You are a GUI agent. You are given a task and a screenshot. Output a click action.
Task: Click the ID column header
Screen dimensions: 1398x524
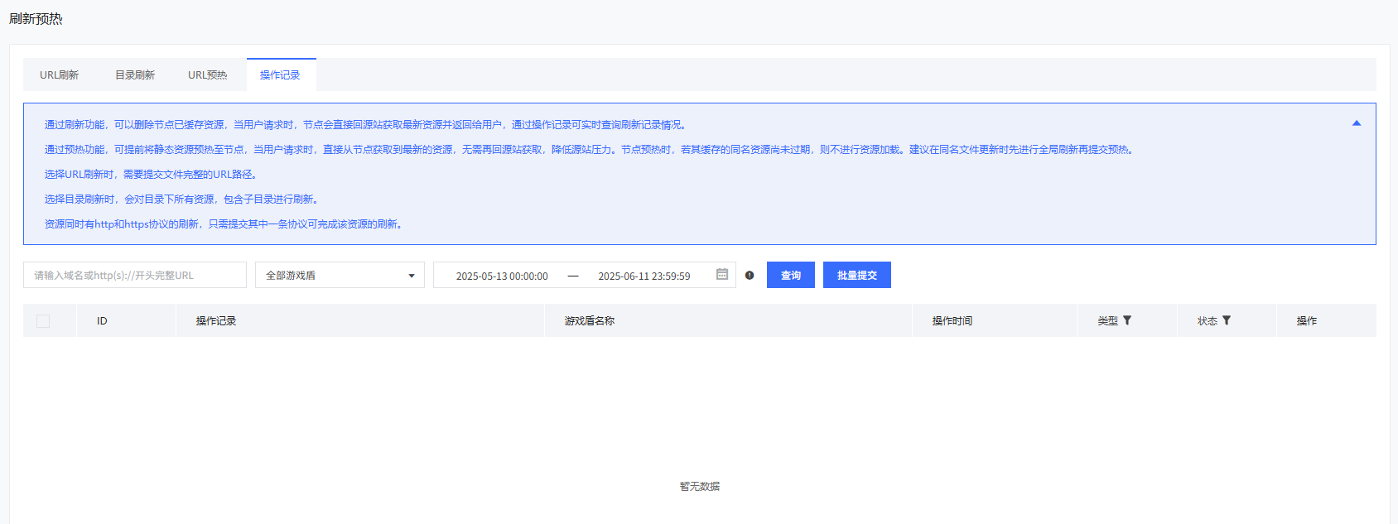102,321
